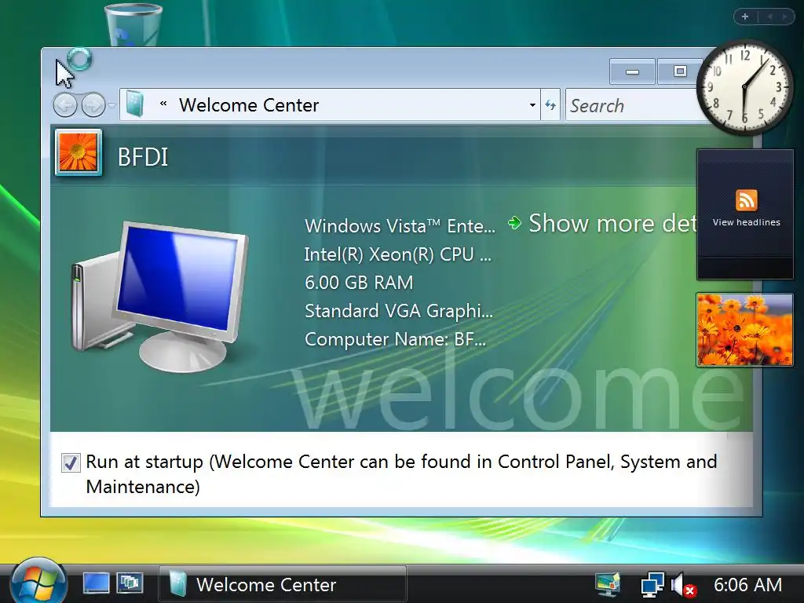The width and height of the screenshot is (804, 603).
Task: Select the Welcome Center taskbar button
Action: click(283, 584)
